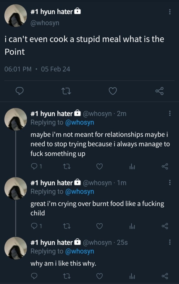
Task: View analytics for the "burnt food" tweet
Action: 132,226
